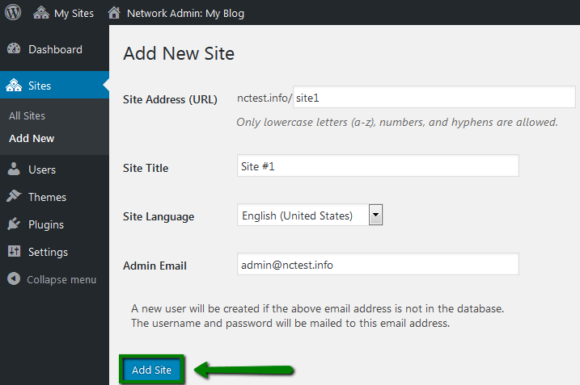The height and width of the screenshot is (385, 580).
Task: Open the Add New submenu item
Action: 32,139
